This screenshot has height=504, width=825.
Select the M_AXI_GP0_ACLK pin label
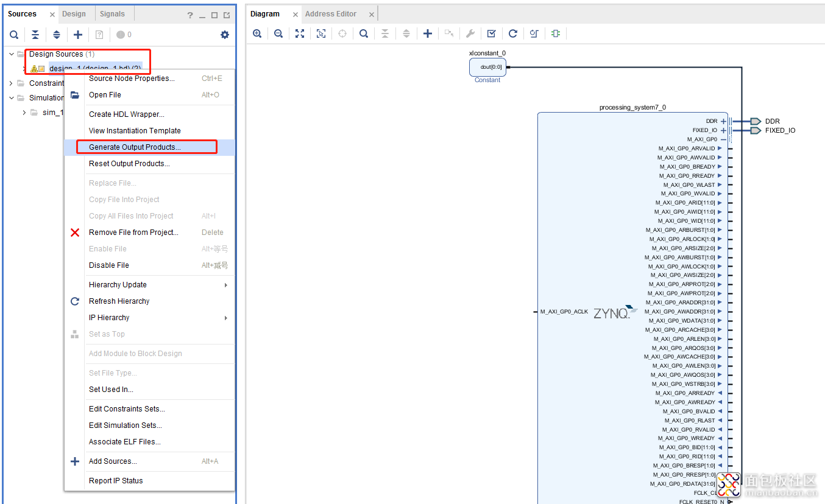pos(564,312)
